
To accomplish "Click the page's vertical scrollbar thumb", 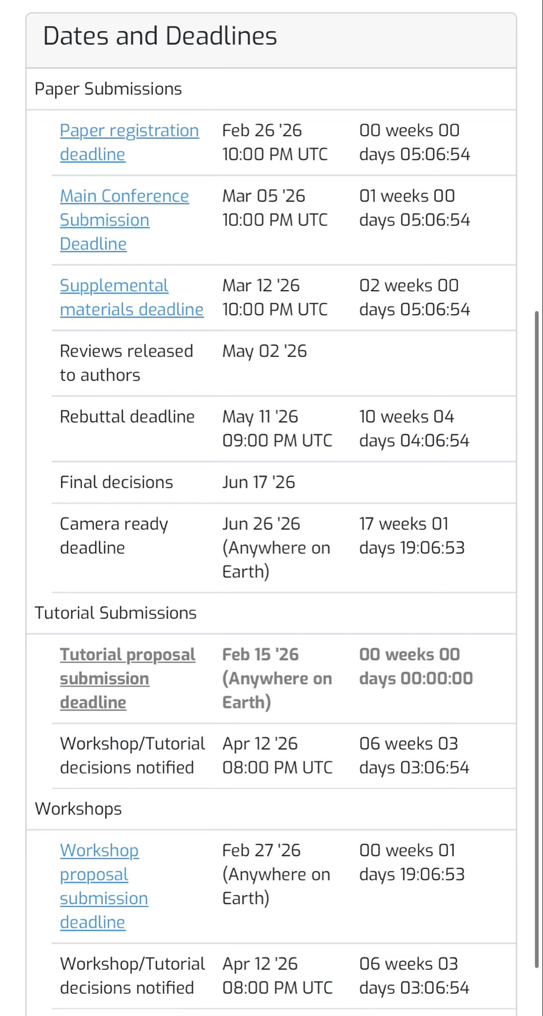I will point(537,639).
